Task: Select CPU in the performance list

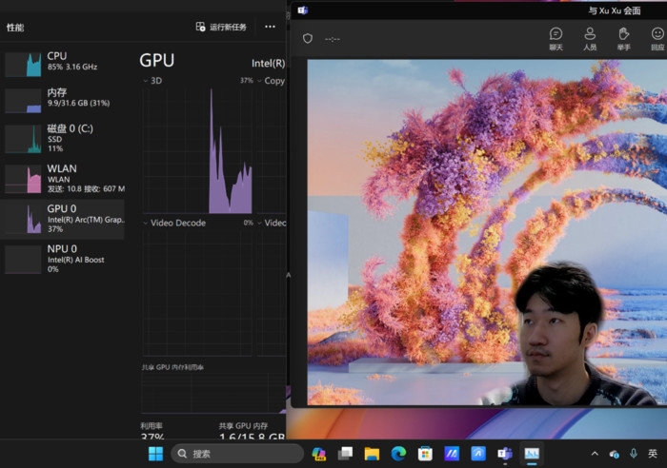Action: point(63,63)
